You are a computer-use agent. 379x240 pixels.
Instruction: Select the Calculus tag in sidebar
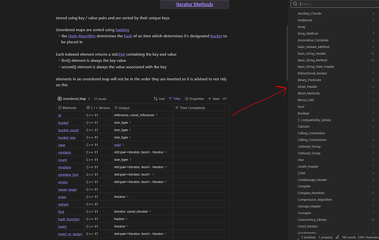(x=304, y=127)
